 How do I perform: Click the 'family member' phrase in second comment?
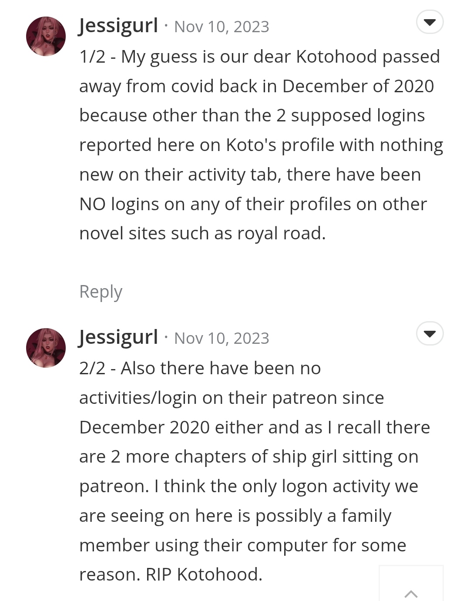[x=366, y=516]
